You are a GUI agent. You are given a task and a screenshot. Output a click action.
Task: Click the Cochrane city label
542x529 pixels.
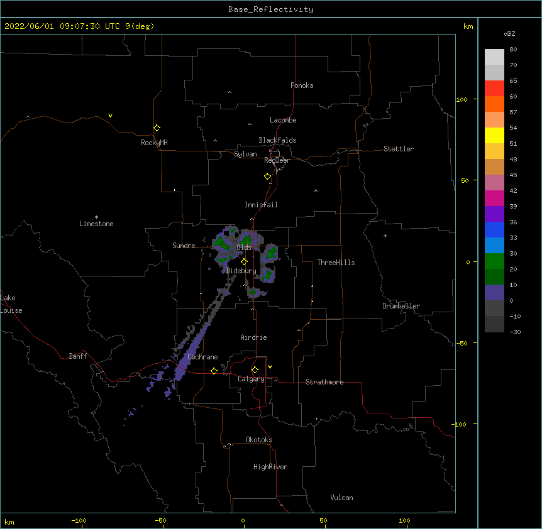point(202,357)
